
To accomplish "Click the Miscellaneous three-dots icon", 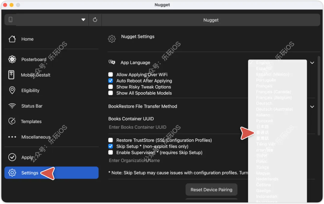I will click(12, 137).
